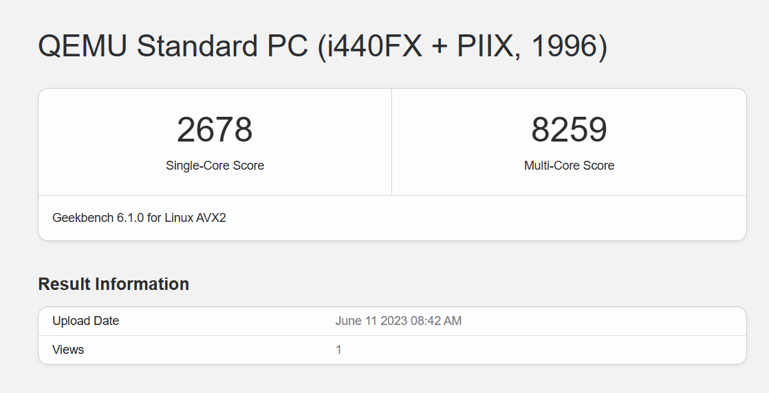Image resolution: width=769 pixels, height=393 pixels.
Task: Click the multi-core score number 8259
Action: [569, 130]
